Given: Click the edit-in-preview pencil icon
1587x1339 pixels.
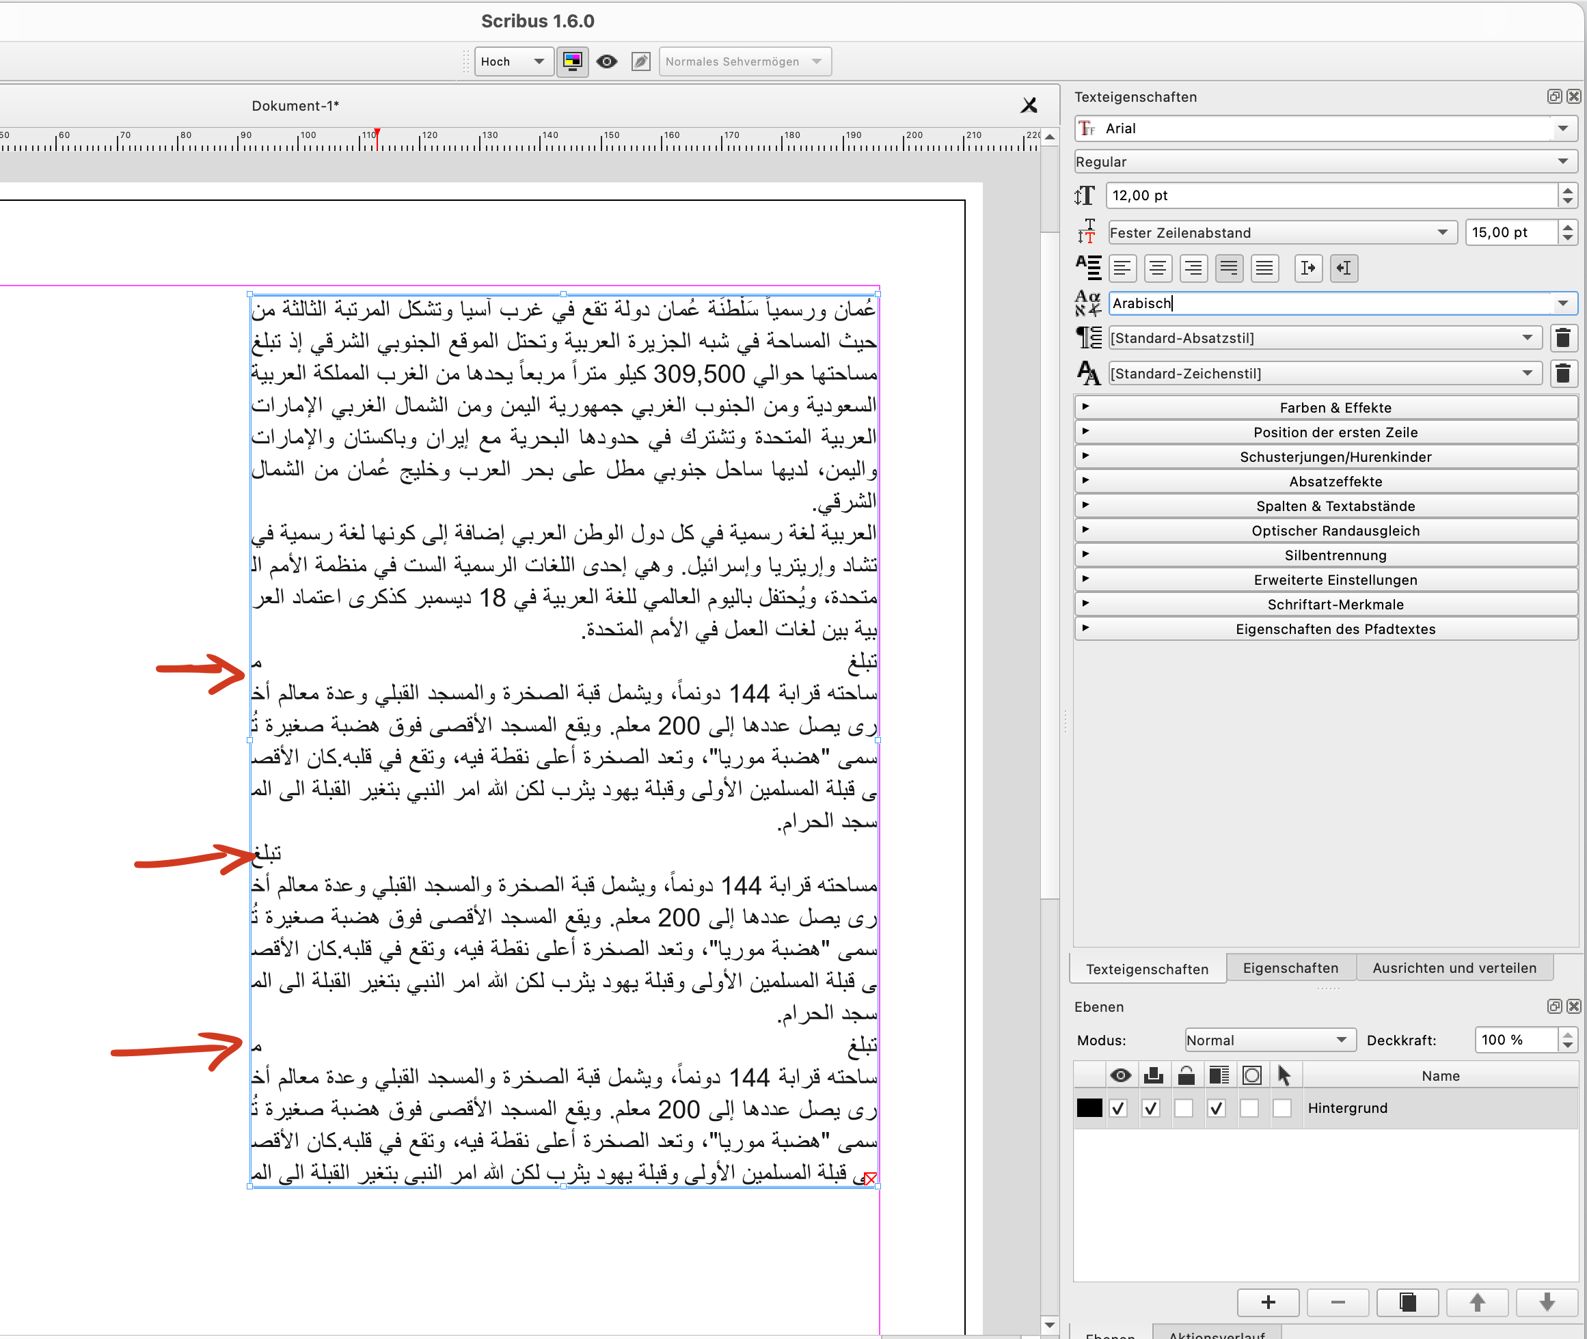Looking at the screenshot, I should click(641, 61).
